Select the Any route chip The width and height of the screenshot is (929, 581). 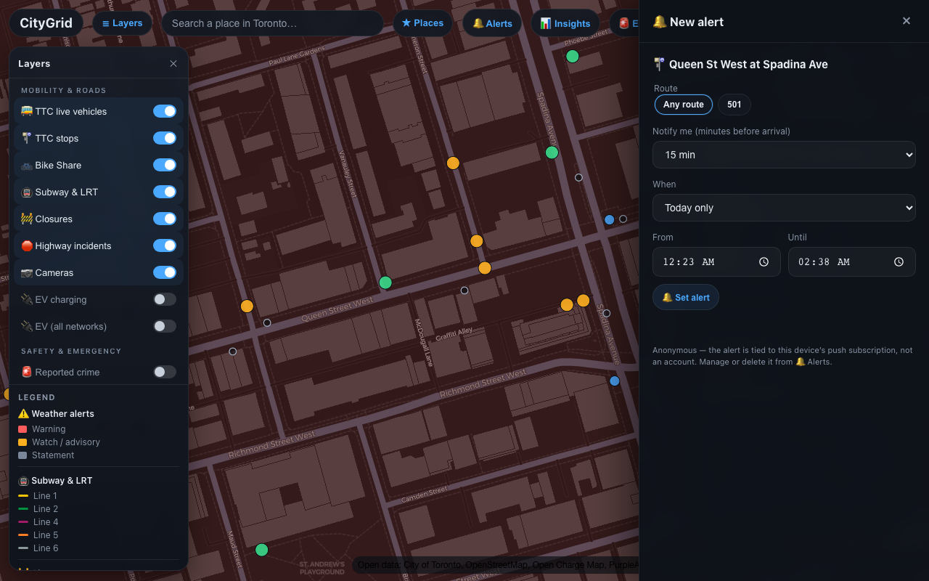pyautogui.click(x=684, y=105)
